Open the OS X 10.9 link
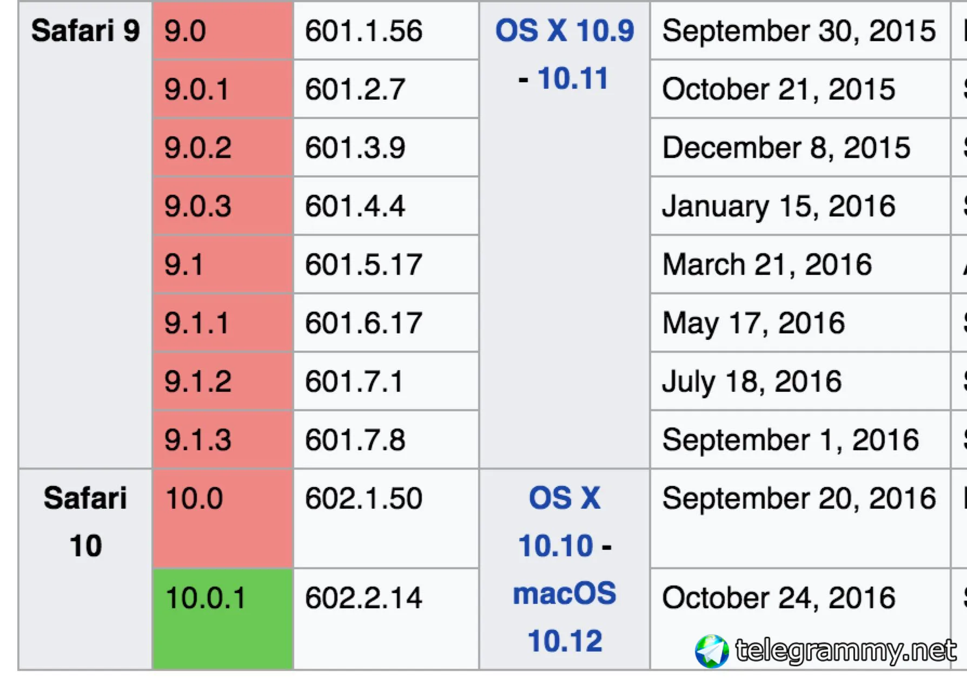This screenshot has height=684, width=967. (564, 30)
